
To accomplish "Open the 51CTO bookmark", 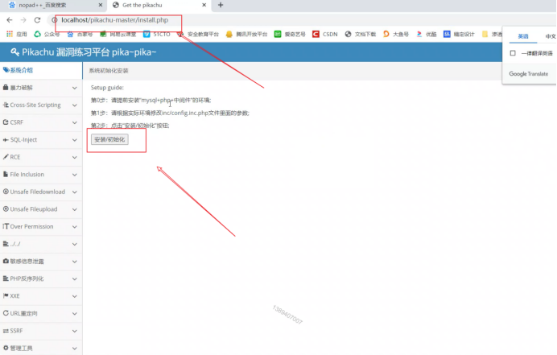I will coord(157,34).
